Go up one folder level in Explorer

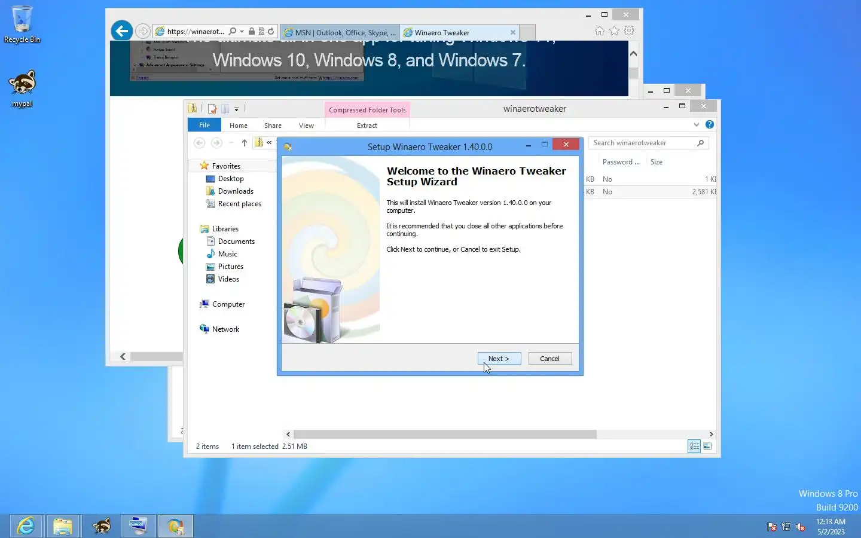click(245, 143)
